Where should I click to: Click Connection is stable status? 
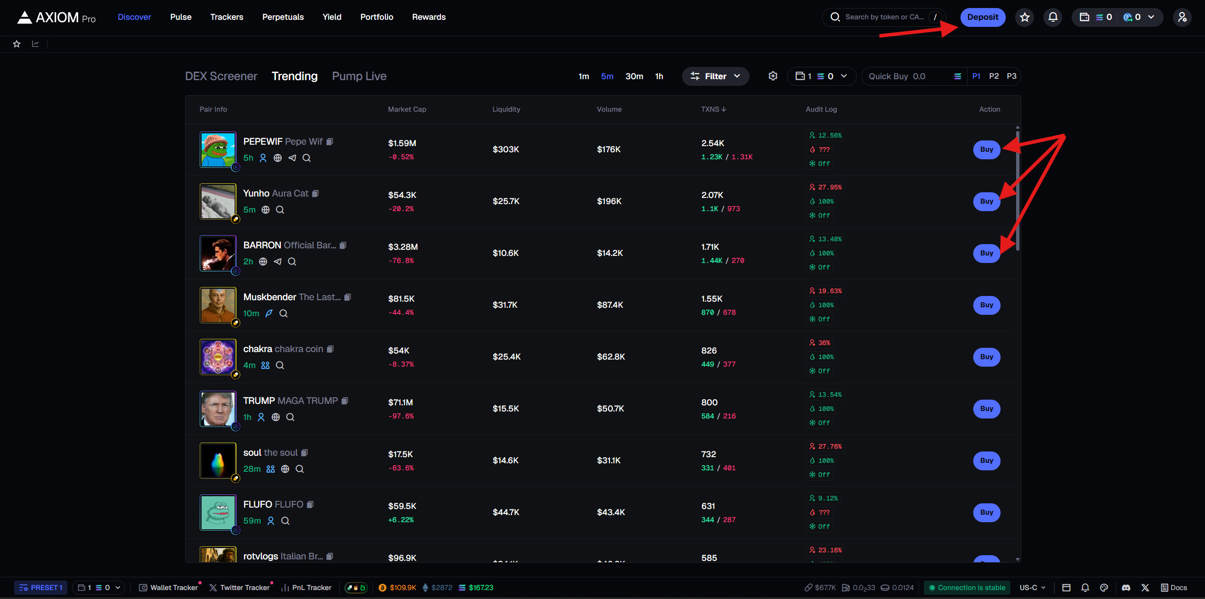point(967,588)
